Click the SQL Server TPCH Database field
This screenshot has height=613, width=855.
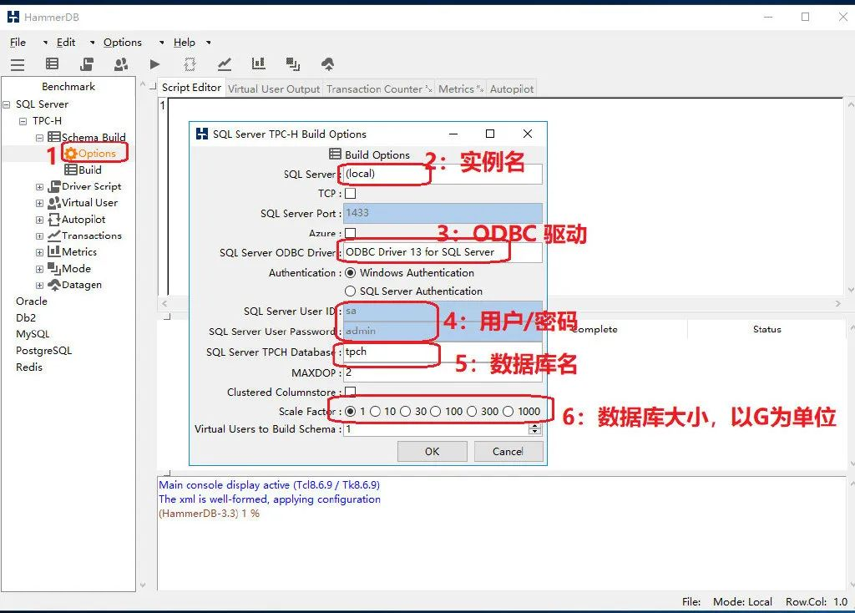(443, 352)
